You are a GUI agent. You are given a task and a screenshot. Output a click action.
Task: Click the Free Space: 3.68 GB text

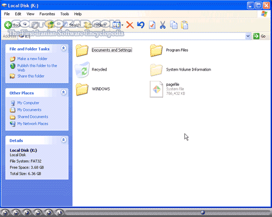point(27,168)
